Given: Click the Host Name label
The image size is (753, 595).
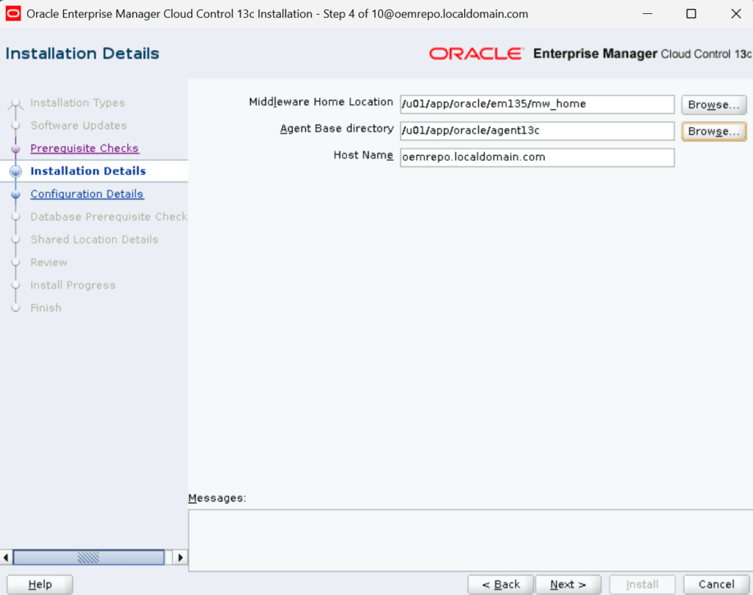Looking at the screenshot, I should pyautogui.click(x=363, y=155).
